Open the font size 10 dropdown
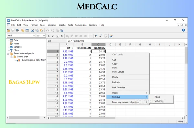The height and width of the screenshot is (128, 194). (x=44, y=36)
